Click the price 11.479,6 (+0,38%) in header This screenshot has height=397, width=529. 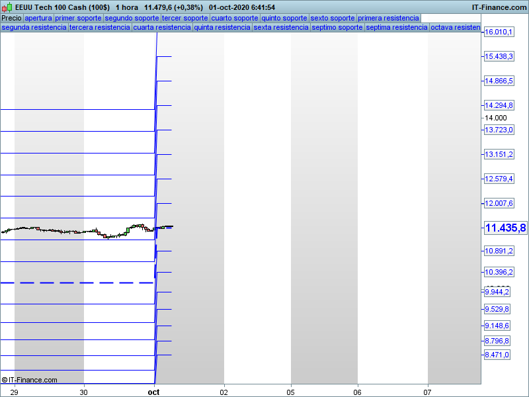tap(174, 7)
